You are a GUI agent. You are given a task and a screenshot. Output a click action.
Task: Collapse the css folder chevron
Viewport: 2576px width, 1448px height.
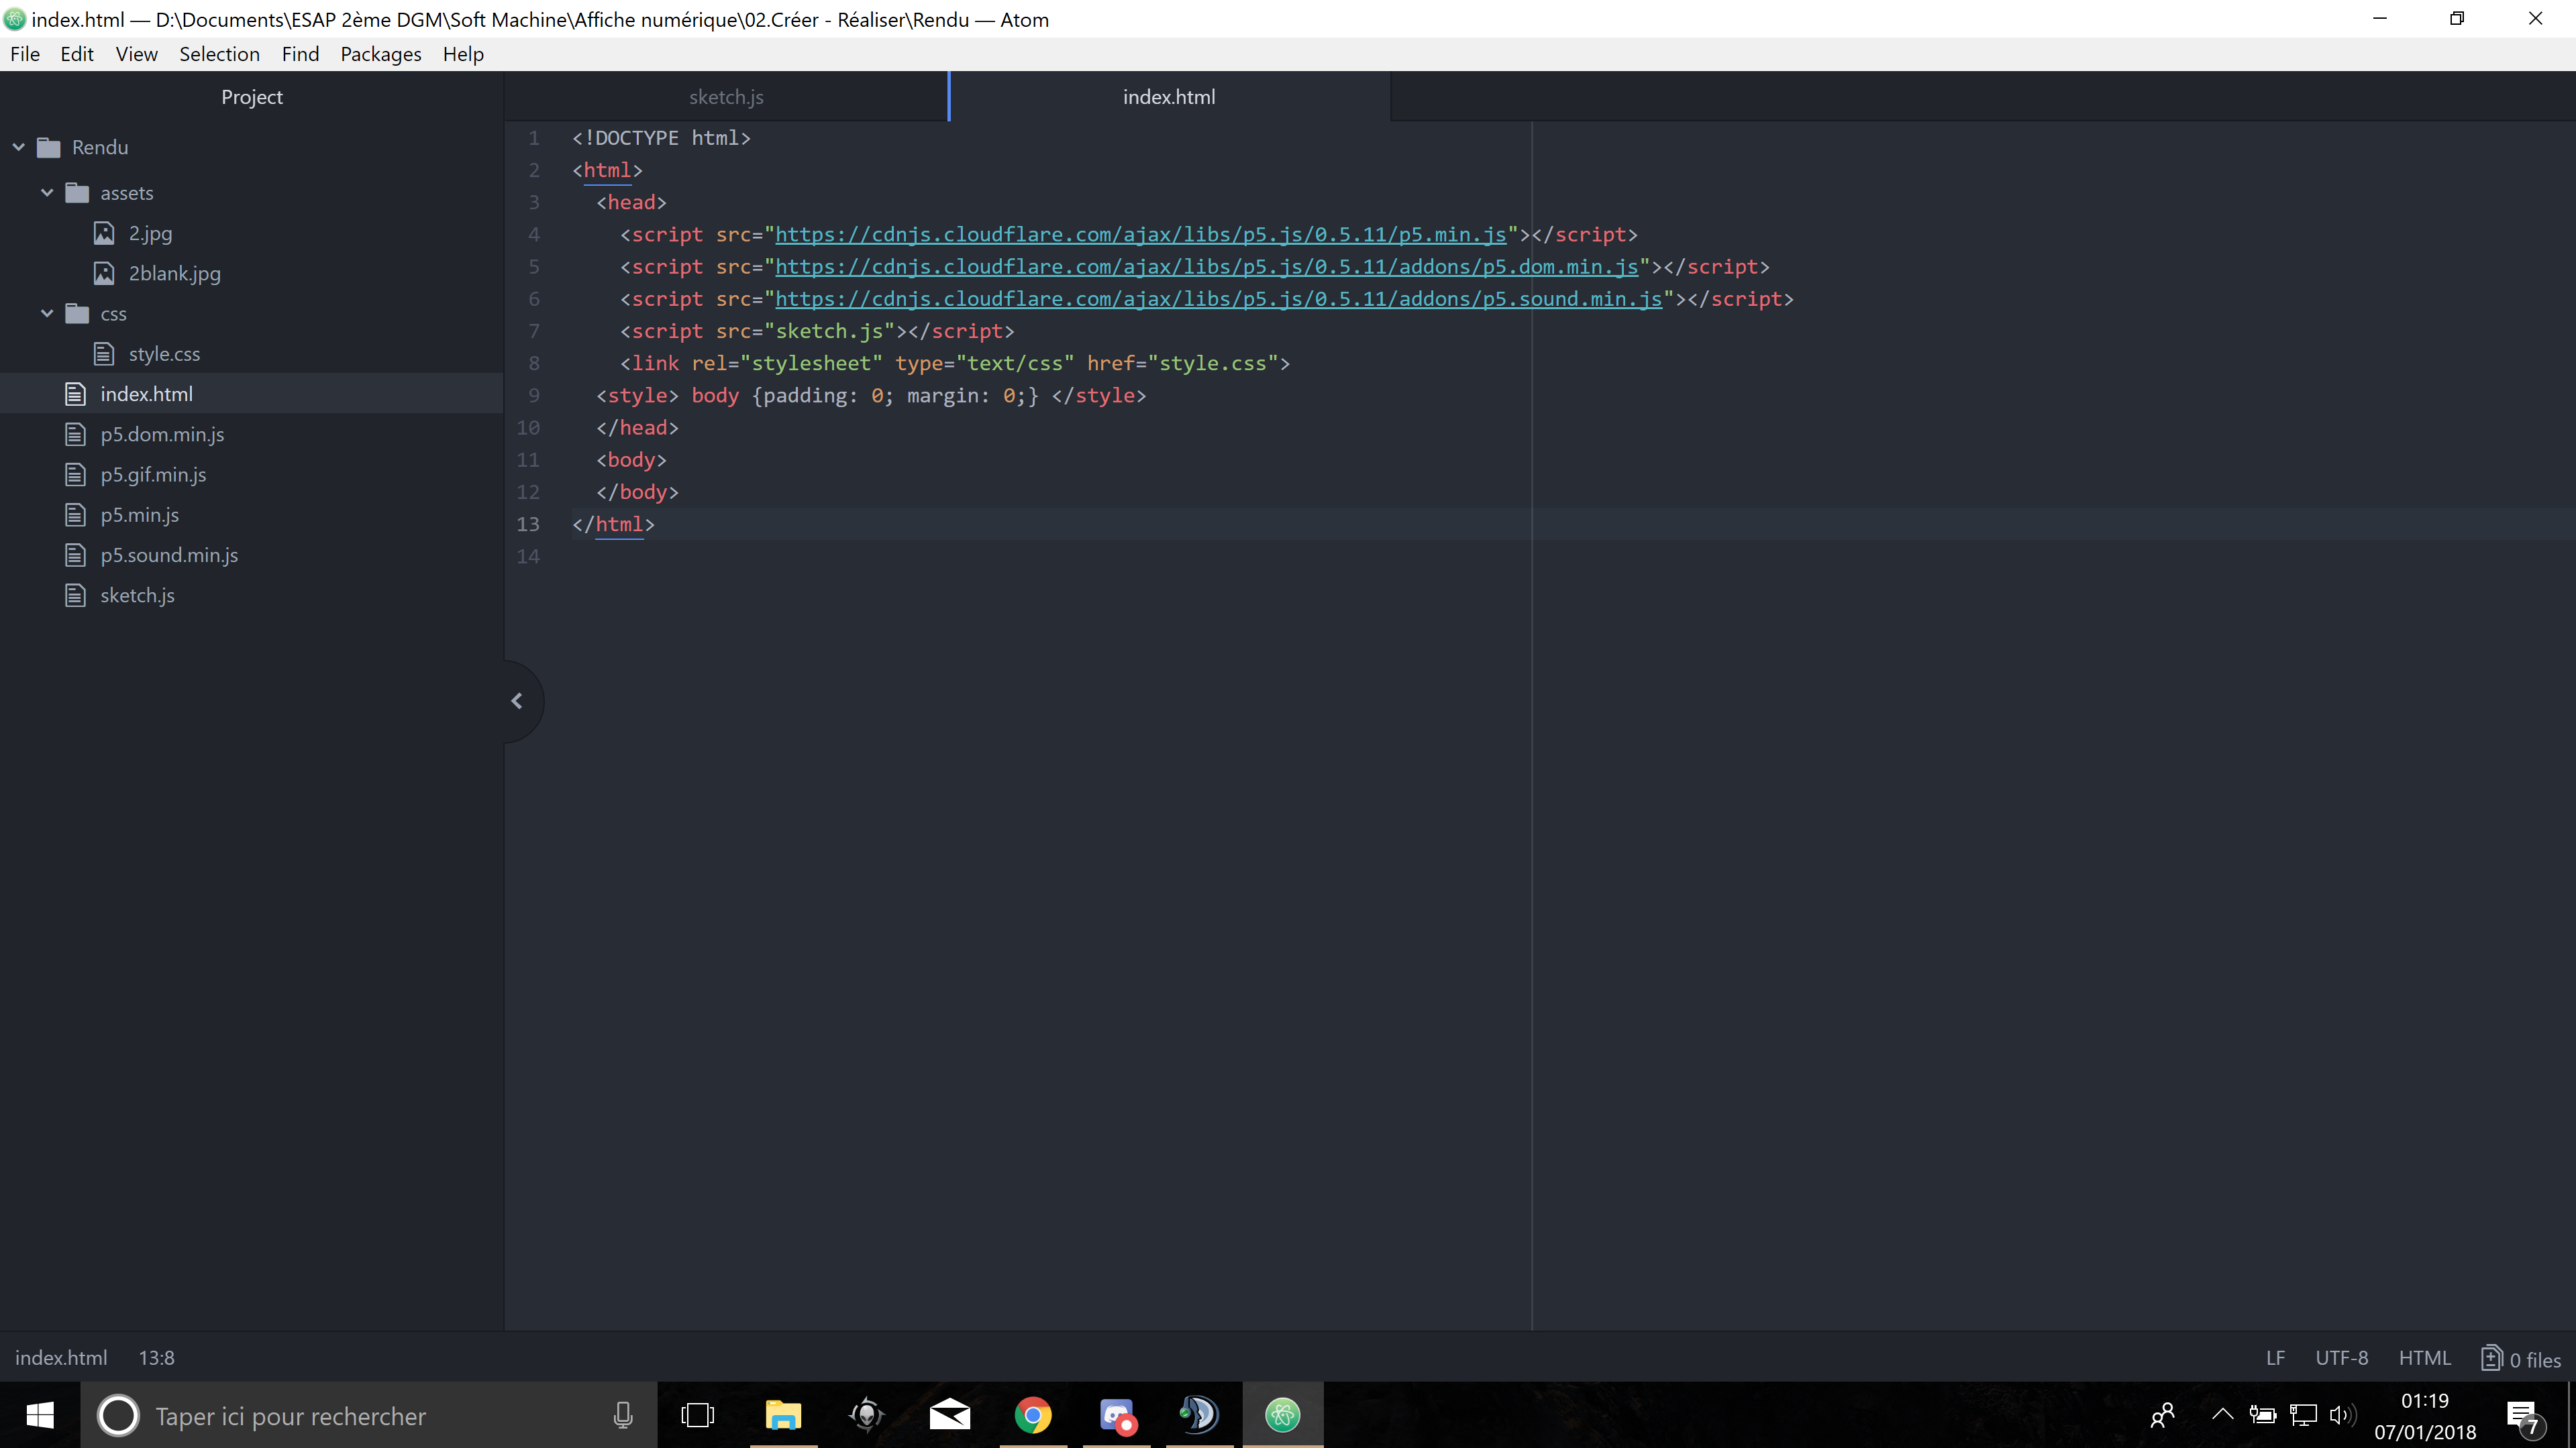point(47,314)
